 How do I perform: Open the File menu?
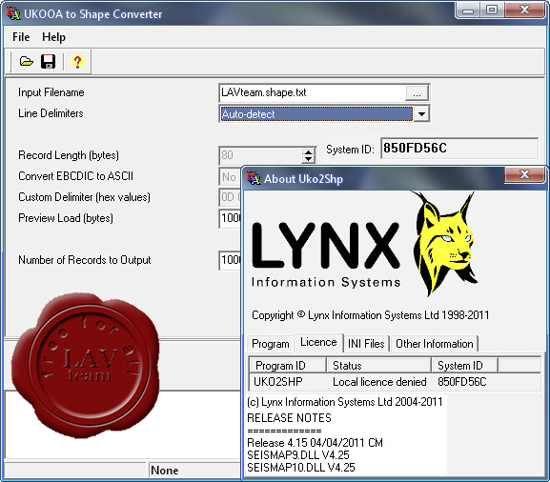click(21, 37)
